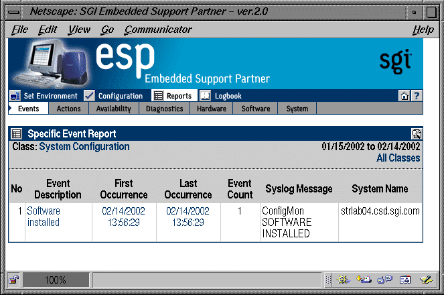The width and height of the screenshot is (444, 295).
Task: Open the window menu button in title bar
Action: point(13,12)
